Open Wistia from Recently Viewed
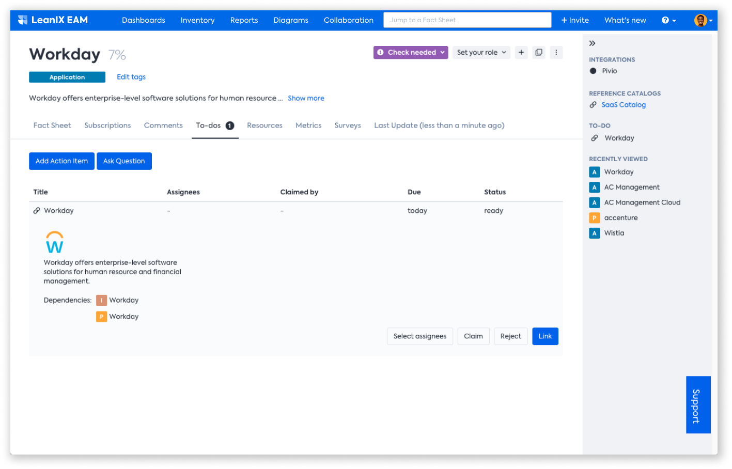Image resolution: width=732 pixels, height=469 pixels. 614,233
